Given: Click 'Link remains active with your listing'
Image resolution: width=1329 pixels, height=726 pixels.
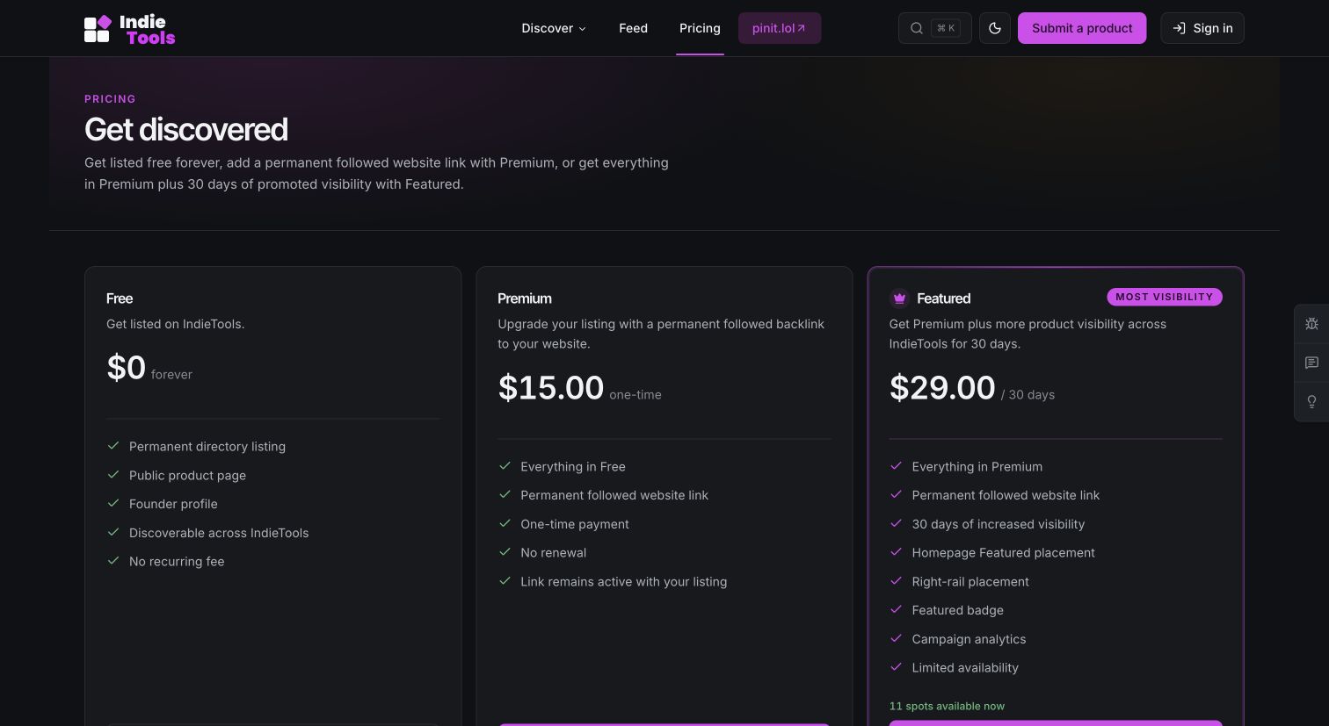Looking at the screenshot, I should [624, 582].
